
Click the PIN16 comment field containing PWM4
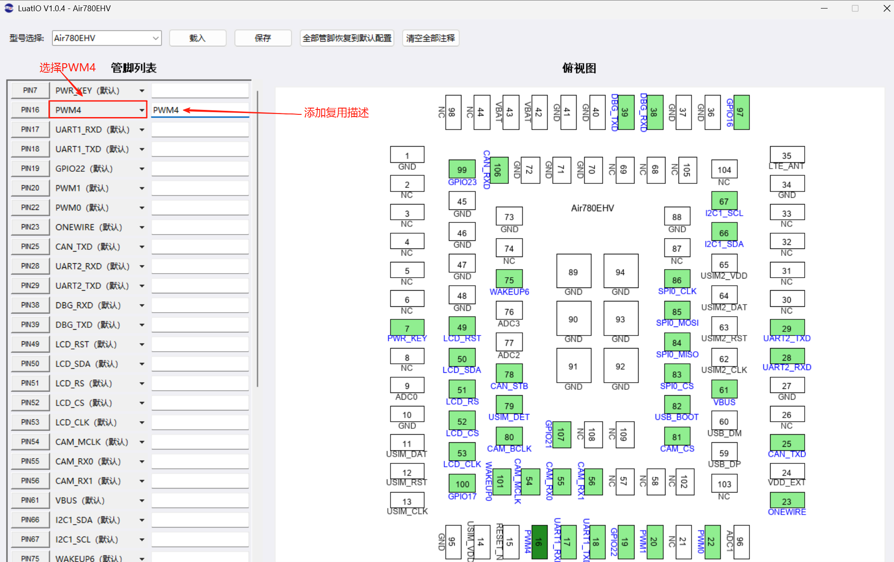tap(200, 110)
